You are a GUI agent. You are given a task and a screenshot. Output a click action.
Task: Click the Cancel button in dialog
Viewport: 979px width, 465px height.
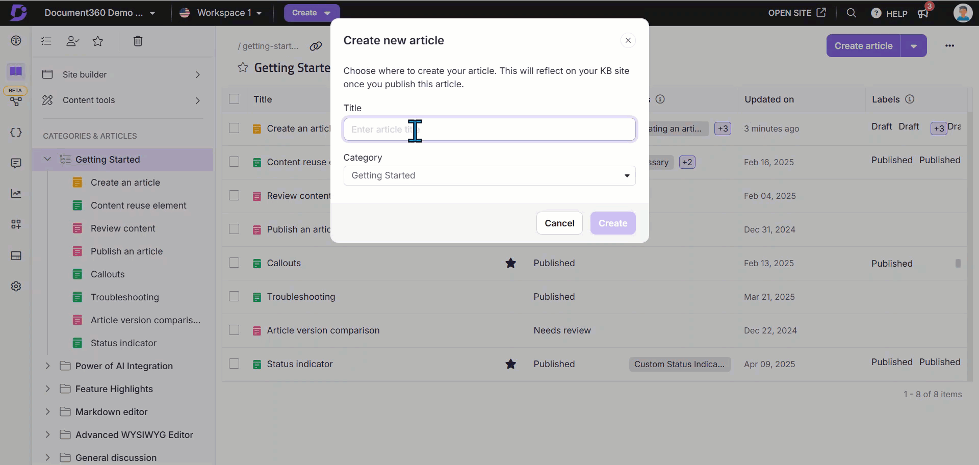559,223
